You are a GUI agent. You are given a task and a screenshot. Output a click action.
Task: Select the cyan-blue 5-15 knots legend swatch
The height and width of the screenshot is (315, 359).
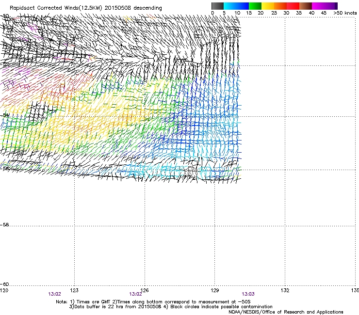[236, 6]
